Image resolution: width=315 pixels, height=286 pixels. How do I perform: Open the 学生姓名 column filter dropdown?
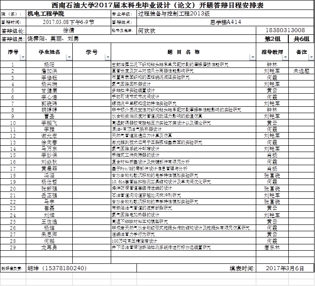tap(69, 57)
